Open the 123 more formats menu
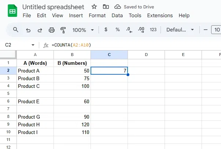This screenshot has height=149, width=221. (153, 30)
